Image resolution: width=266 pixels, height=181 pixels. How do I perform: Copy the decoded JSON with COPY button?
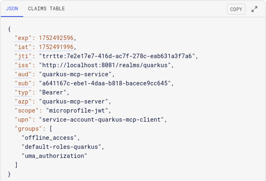(236, 9)
